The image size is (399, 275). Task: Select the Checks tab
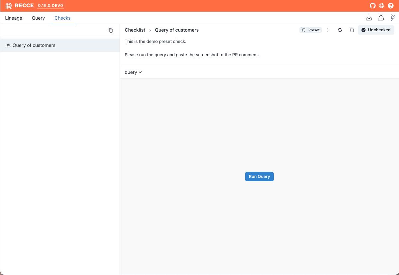pos(62,18)
